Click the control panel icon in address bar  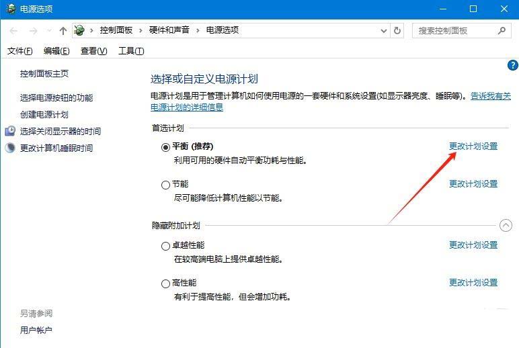tap(79, 30)
